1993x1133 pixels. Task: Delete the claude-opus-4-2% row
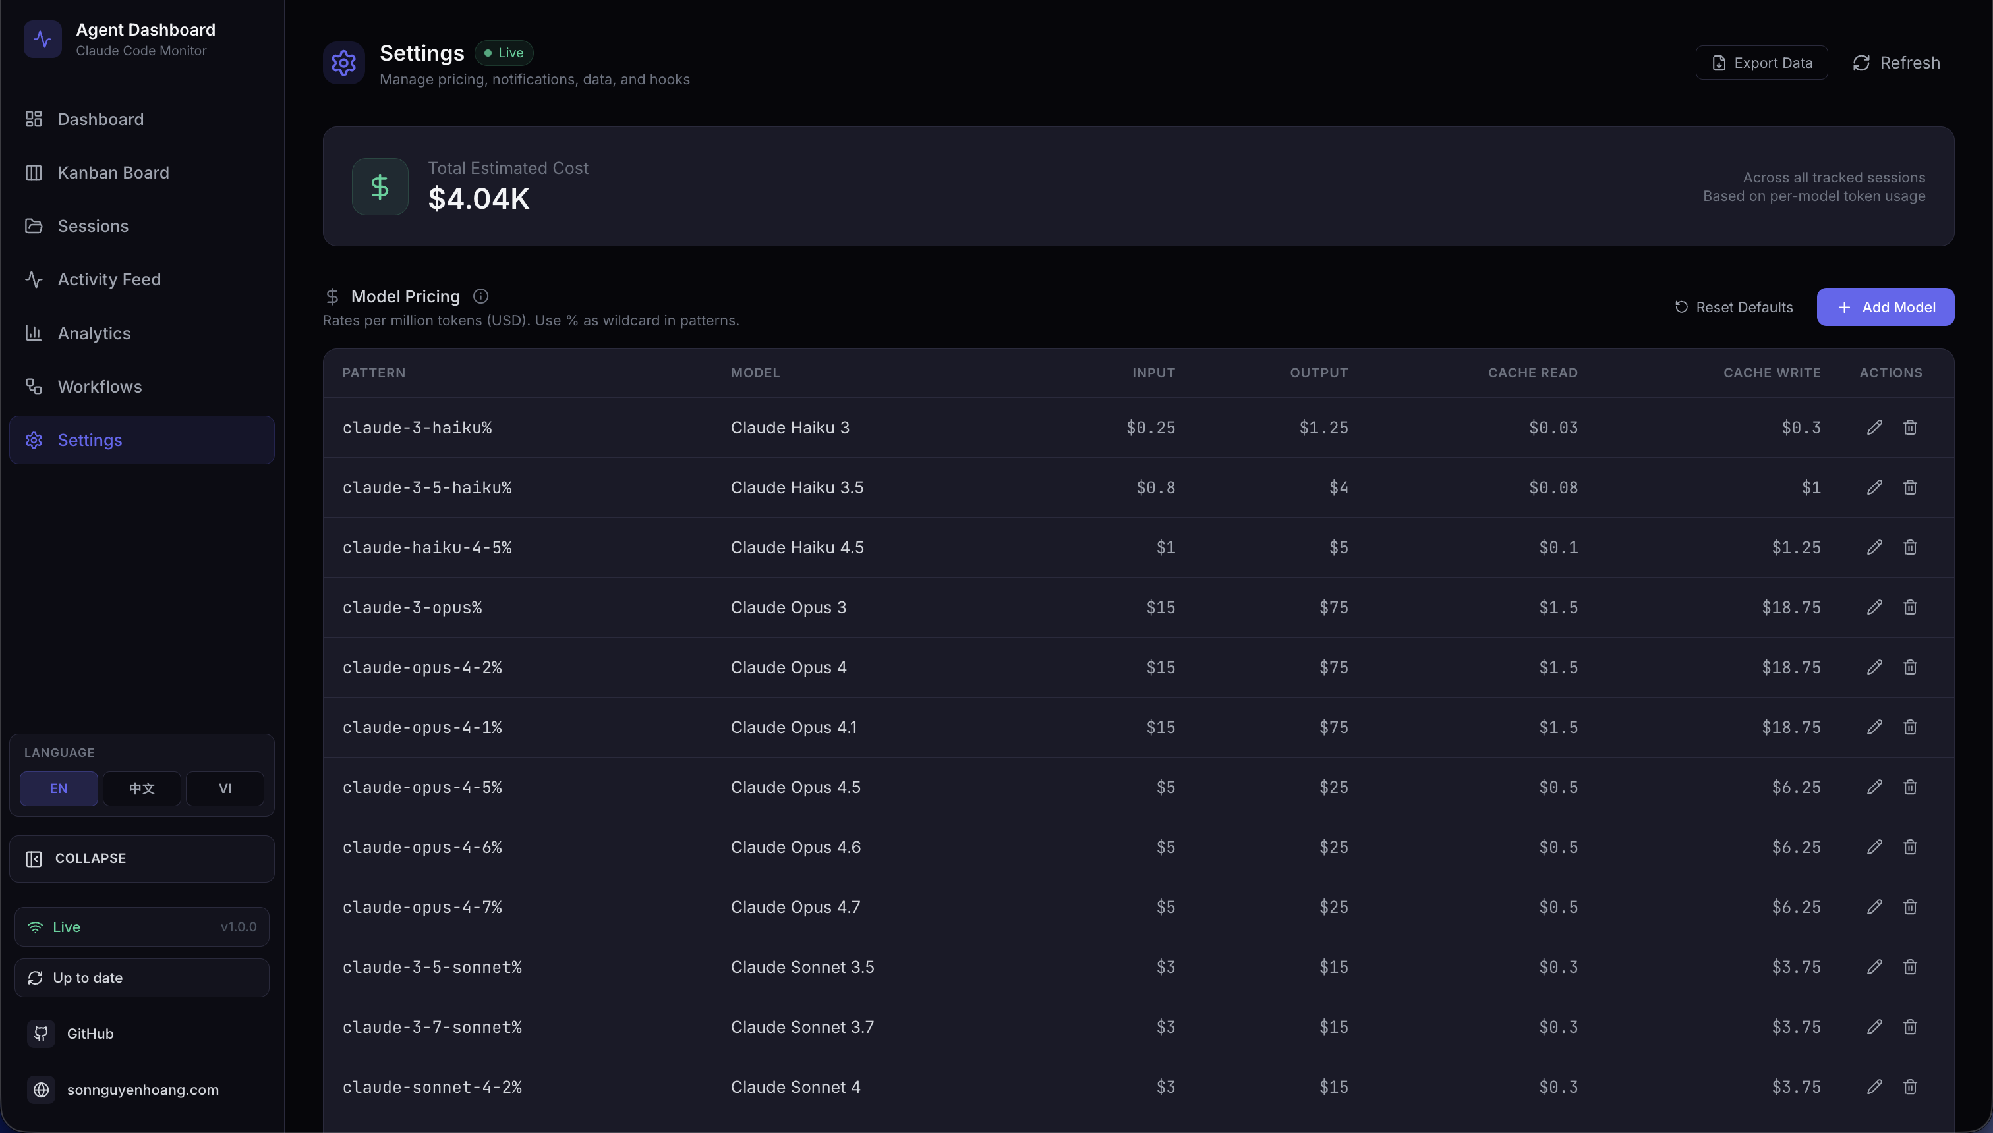tap(1910, 667)
